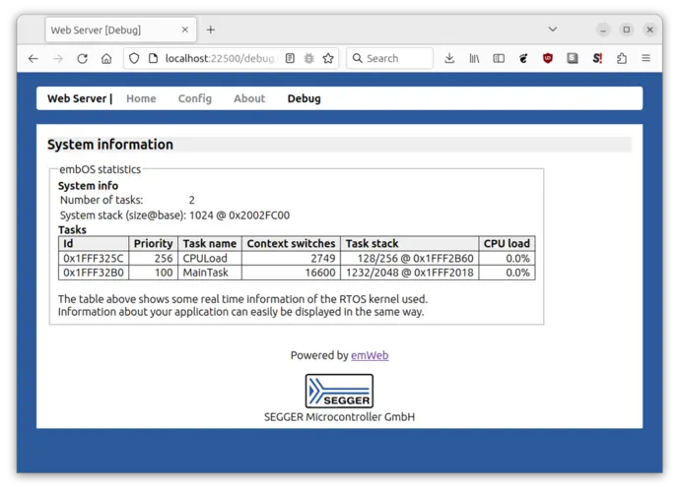The width and height of the screenshot is (680, 492).
Task: Show the sidebar panel
Action: 499,59
